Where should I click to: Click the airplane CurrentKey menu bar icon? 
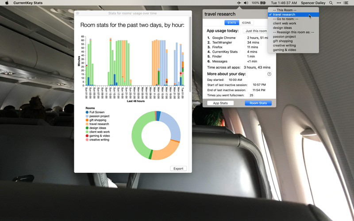pyautogui.click(x=239, y=3)
